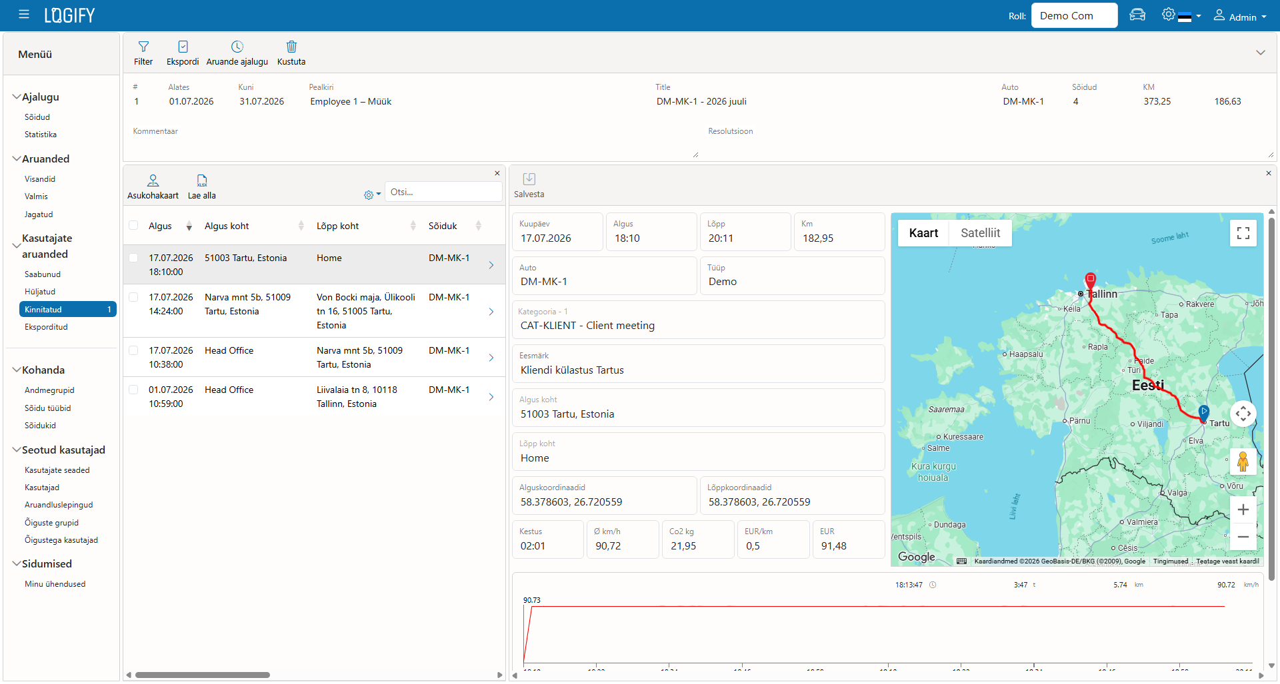Click the Roll Demo Com field
1280x684 pixels.
(x=1074, y=15)
